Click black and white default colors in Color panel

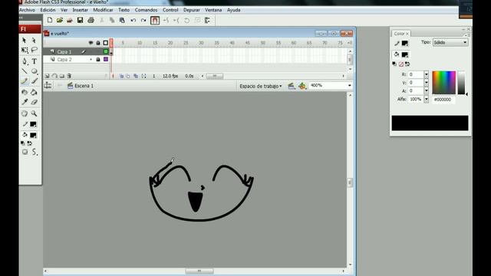pos(394,64)
